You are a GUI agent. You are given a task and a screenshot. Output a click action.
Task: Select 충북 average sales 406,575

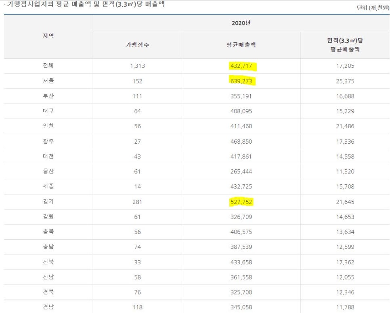(x=241, y=232)
